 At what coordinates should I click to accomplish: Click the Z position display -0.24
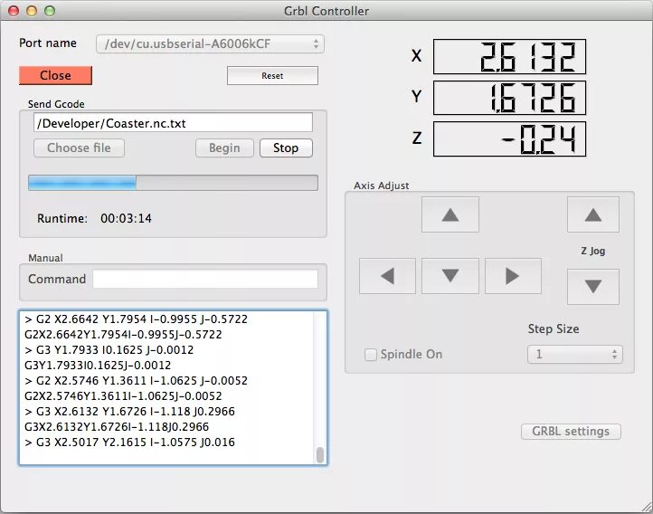coord(509,139)
